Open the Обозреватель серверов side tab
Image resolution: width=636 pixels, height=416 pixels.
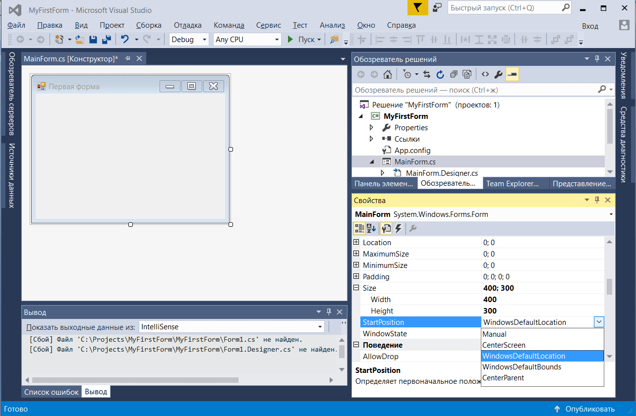coord(11,93)
